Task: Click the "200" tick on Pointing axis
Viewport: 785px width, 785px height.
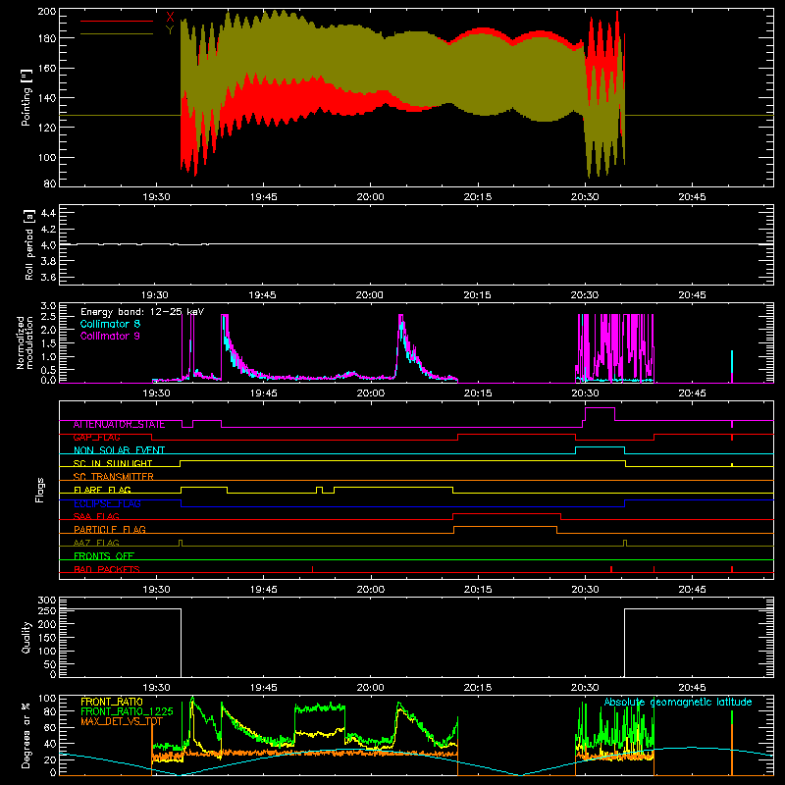Action: [47, 11]
